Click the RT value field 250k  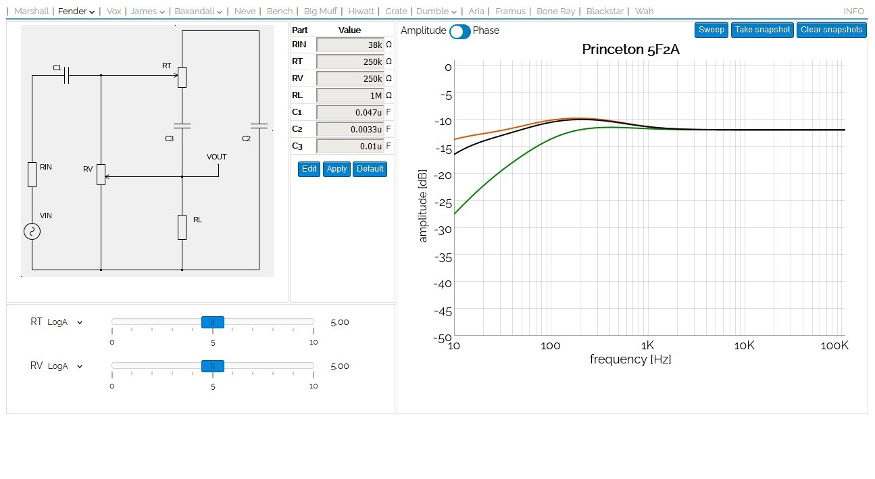(350, 61)
